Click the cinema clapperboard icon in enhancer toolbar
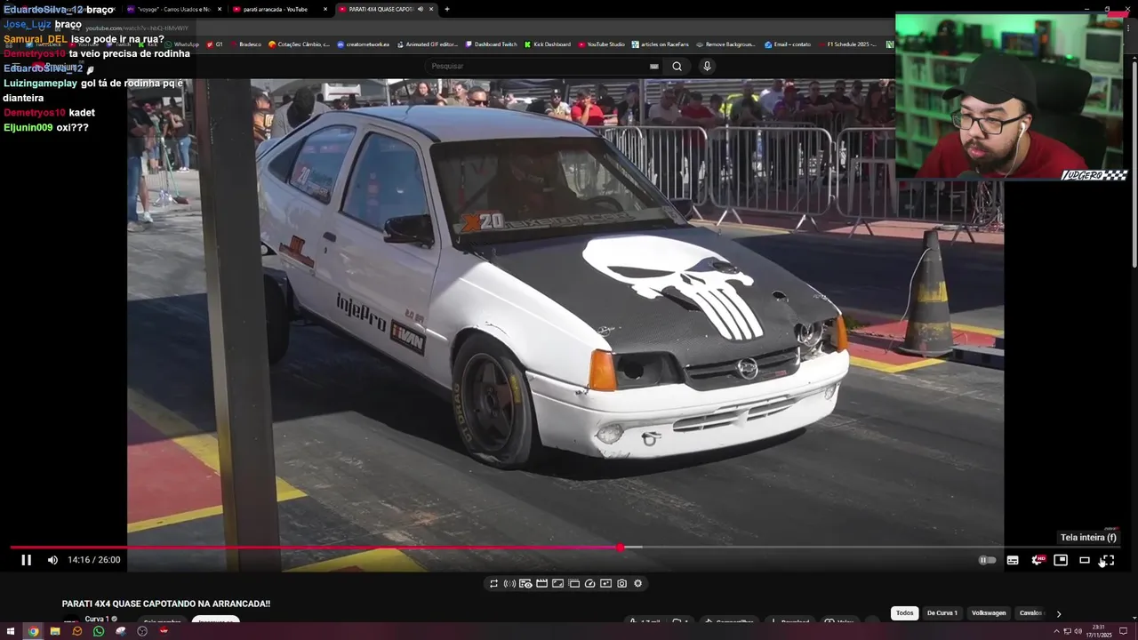The height and width of the screenshot is (640, 1138). click(x=541, y=584)
